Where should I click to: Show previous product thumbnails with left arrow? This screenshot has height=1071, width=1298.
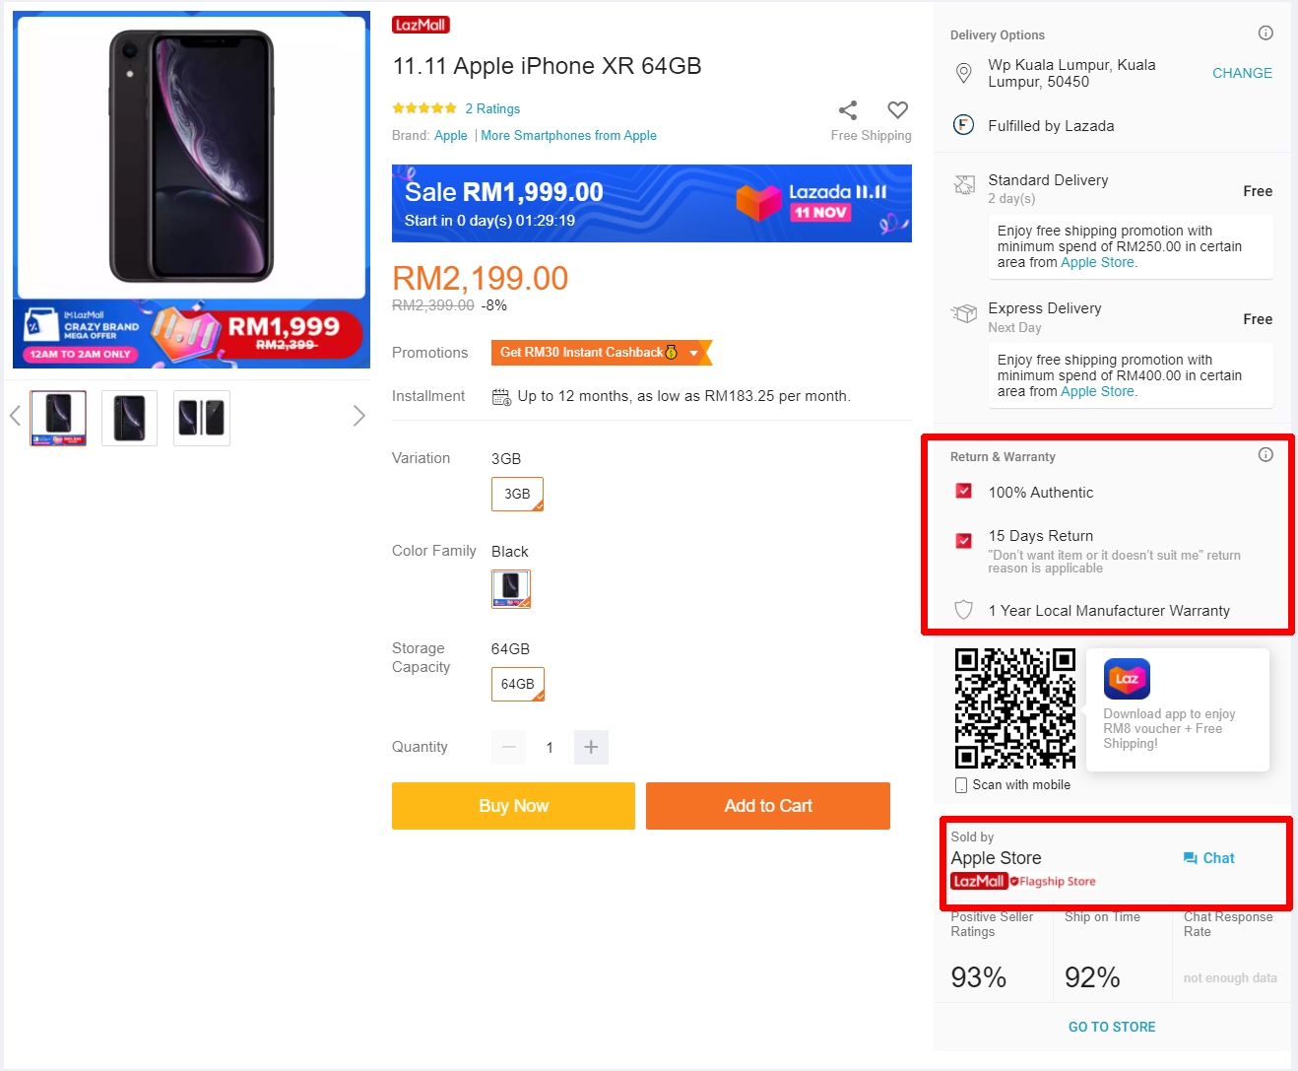pyautogui.click(x=15, y=417)
